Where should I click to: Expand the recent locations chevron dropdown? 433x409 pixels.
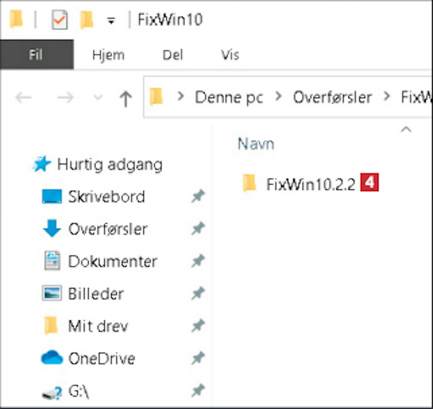click(98, 98)
